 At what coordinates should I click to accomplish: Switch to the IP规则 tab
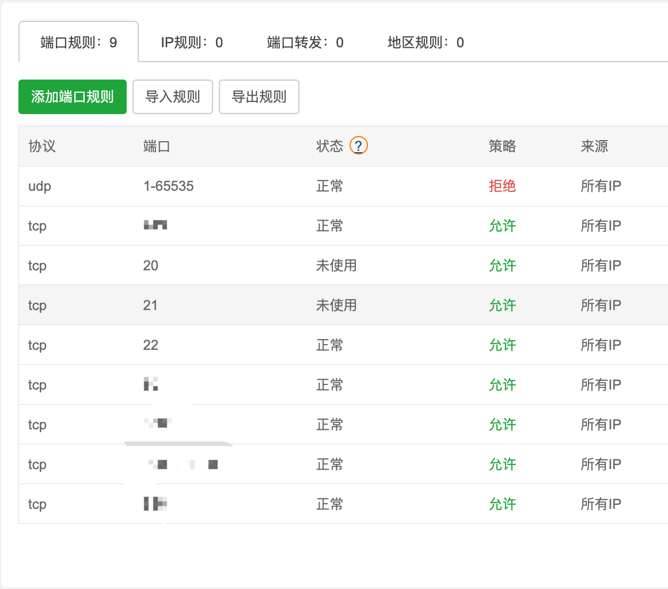click(192, 41)
